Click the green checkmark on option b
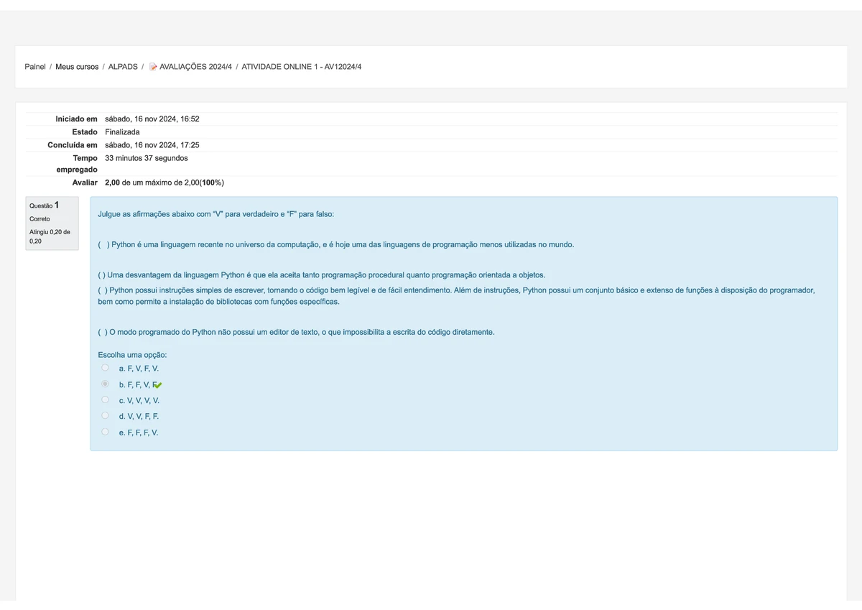This screenshot has height=610, width=862. point(158,385)
